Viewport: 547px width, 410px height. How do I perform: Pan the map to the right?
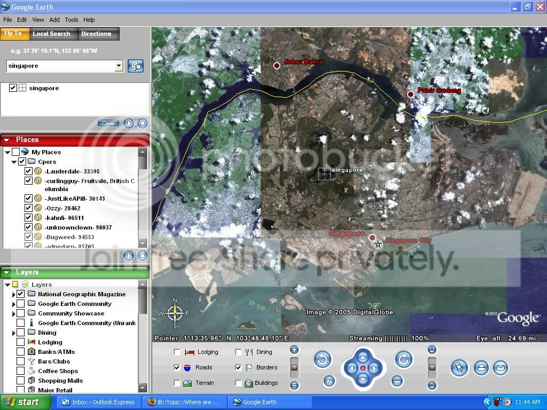(374, 368)
